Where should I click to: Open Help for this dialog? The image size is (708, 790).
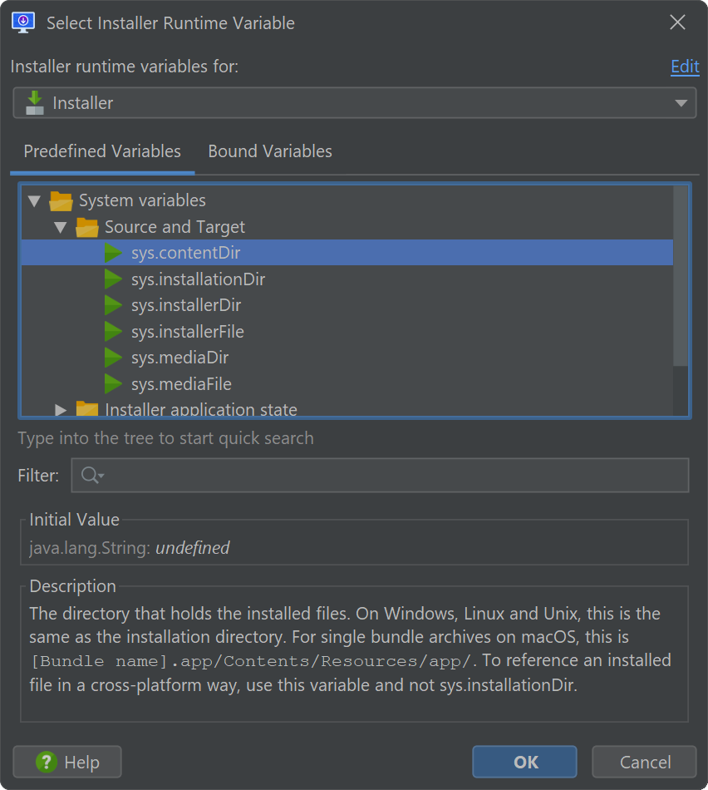click(67, 762)
